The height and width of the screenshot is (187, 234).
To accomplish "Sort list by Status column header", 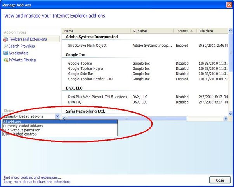I will coord(185,31).
